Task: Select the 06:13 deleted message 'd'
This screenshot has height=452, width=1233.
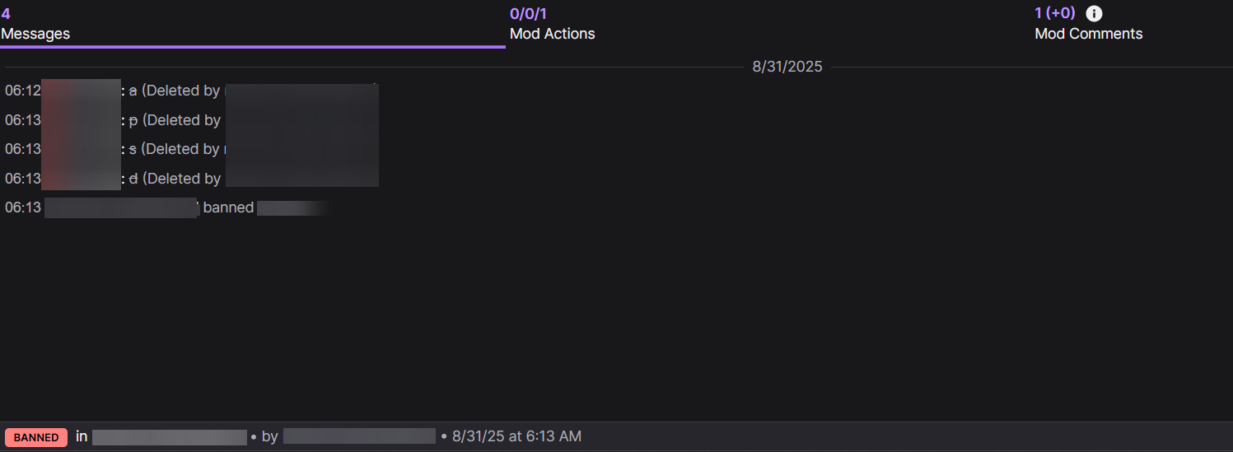Action: [x=191, y=179]
